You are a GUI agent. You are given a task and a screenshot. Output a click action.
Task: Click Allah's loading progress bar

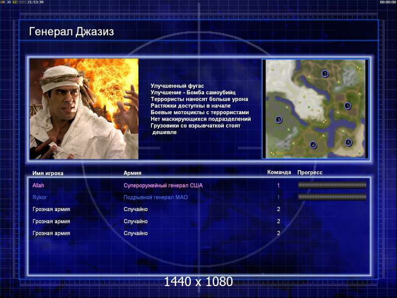click(332, 185)
